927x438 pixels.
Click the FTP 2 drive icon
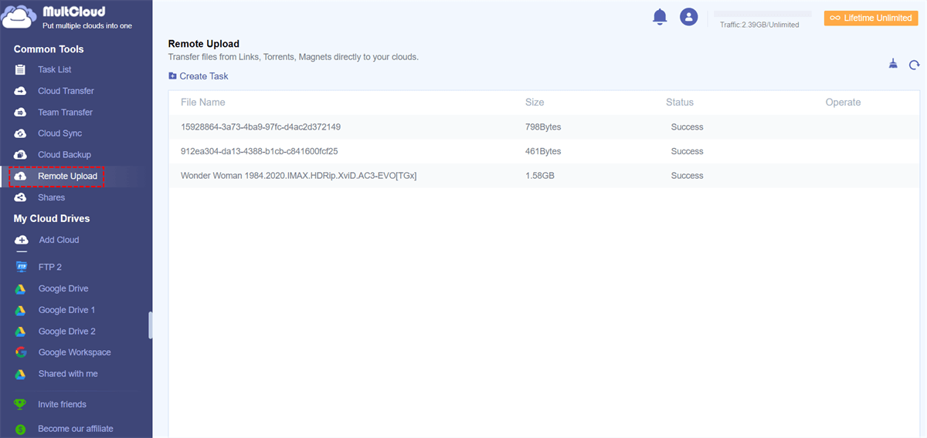(22, 267)
